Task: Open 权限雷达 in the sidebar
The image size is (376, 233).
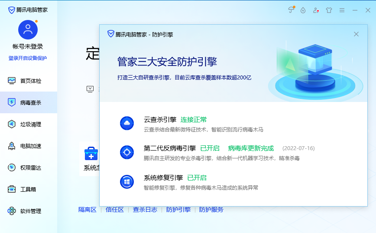Action: 29,167
